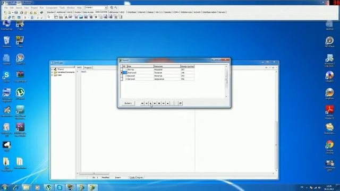Click the View Form toolbar icon
Viewport: 340px width, 191px height.
pos(10,18)
